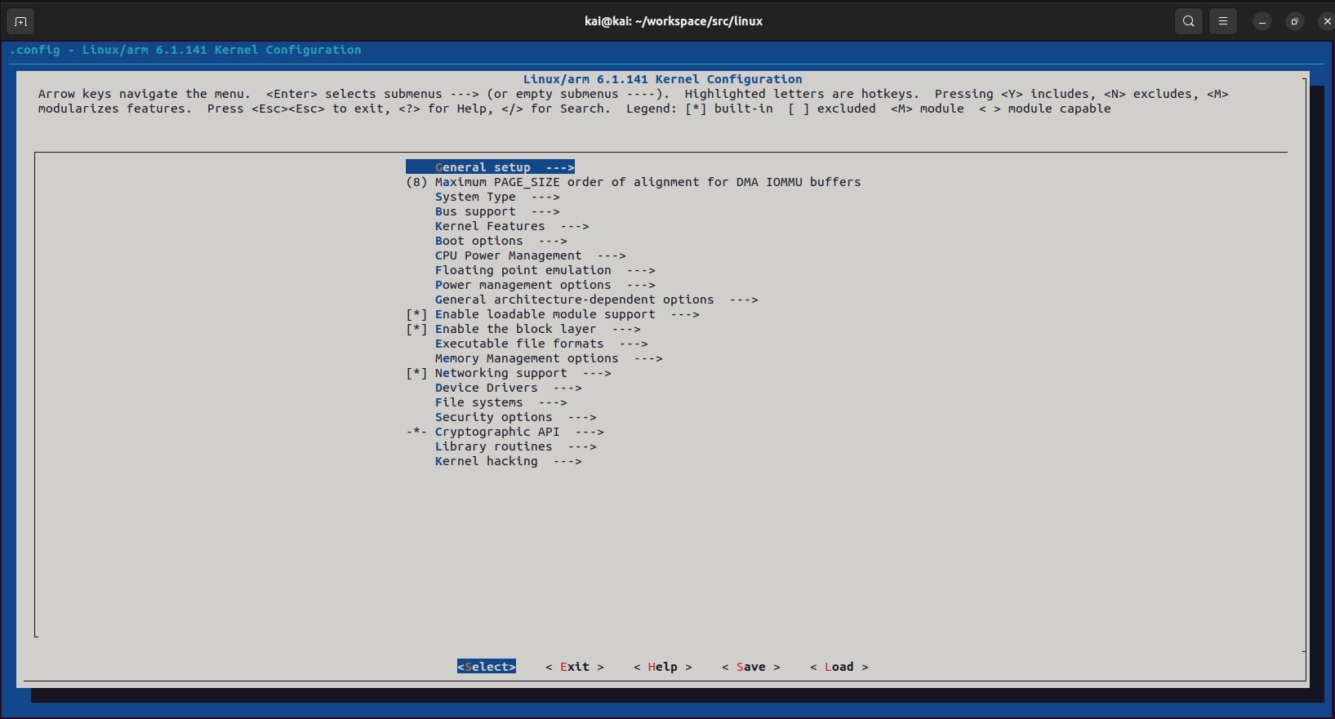Open the terminal hamburger menu

[x=1223, y=21]
